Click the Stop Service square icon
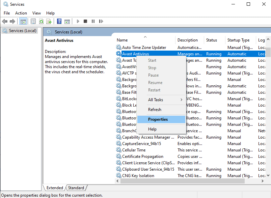The height and width of the screenshot is (198, 271). [x=85, y=21]
